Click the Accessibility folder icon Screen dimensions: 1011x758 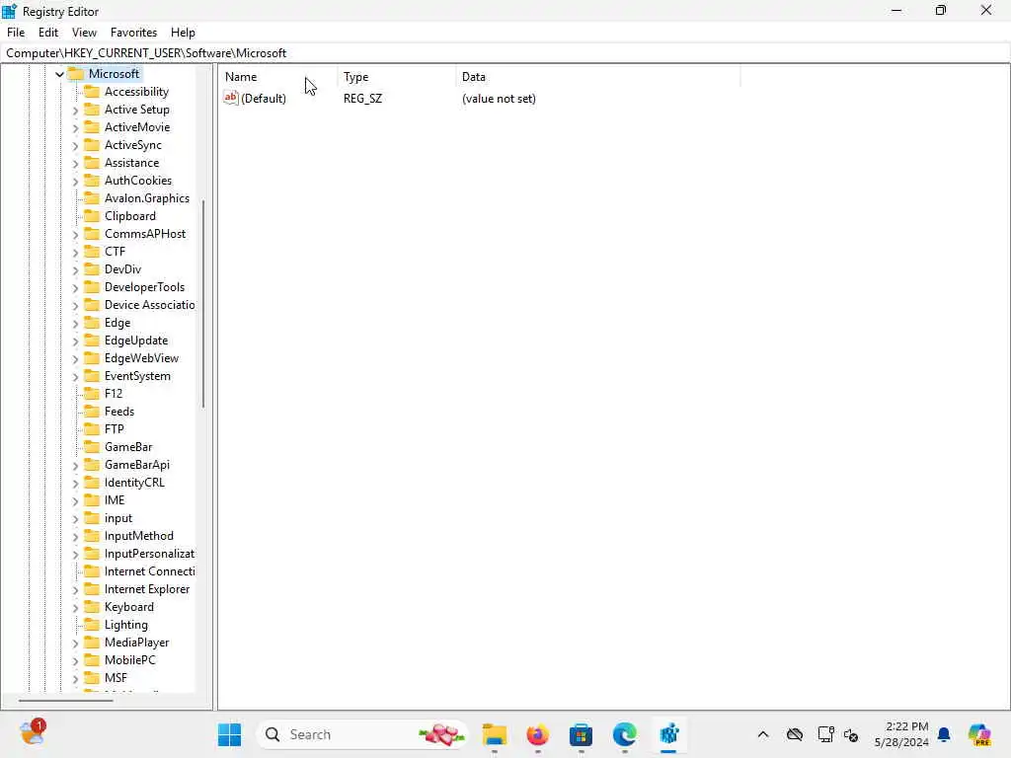coord(92,92)
